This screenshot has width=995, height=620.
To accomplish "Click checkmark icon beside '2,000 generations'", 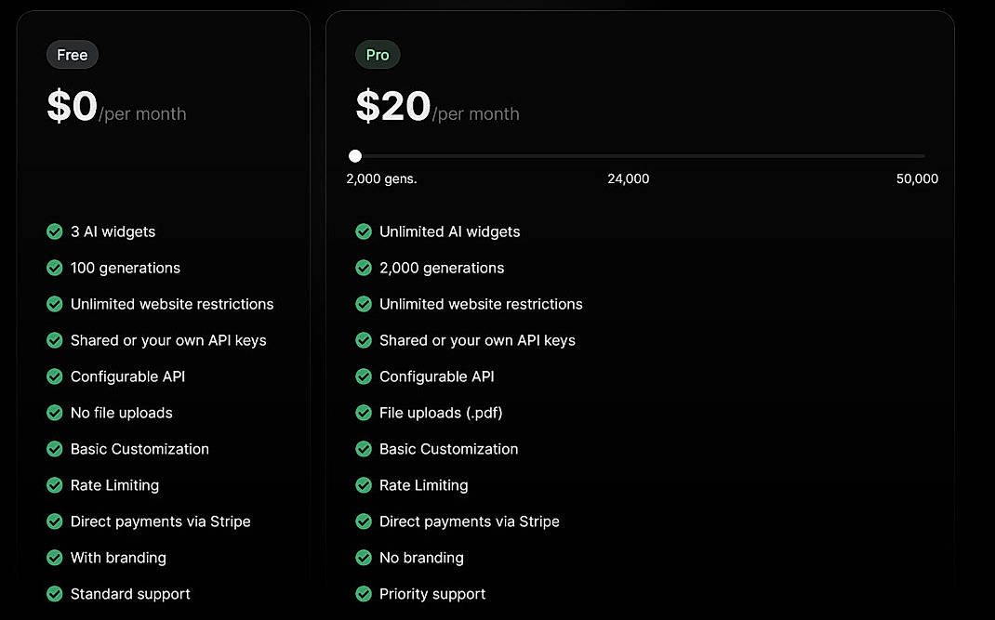I will point(364,268).
